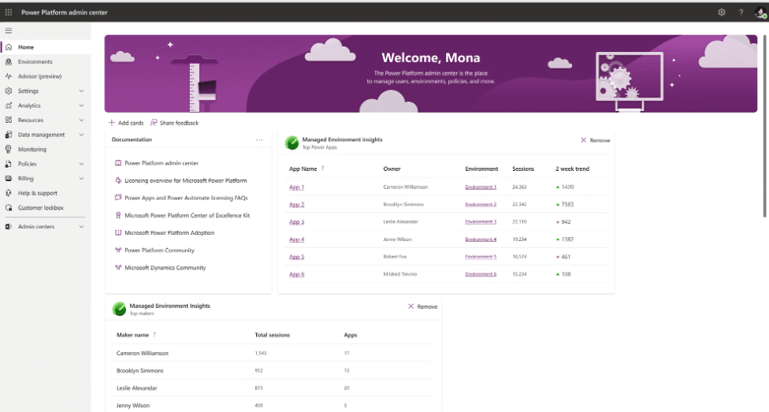Image resolution: width=769 pixels, height=412 pixels.
Task: Click the Share feedback person icon
Action: 154,123
